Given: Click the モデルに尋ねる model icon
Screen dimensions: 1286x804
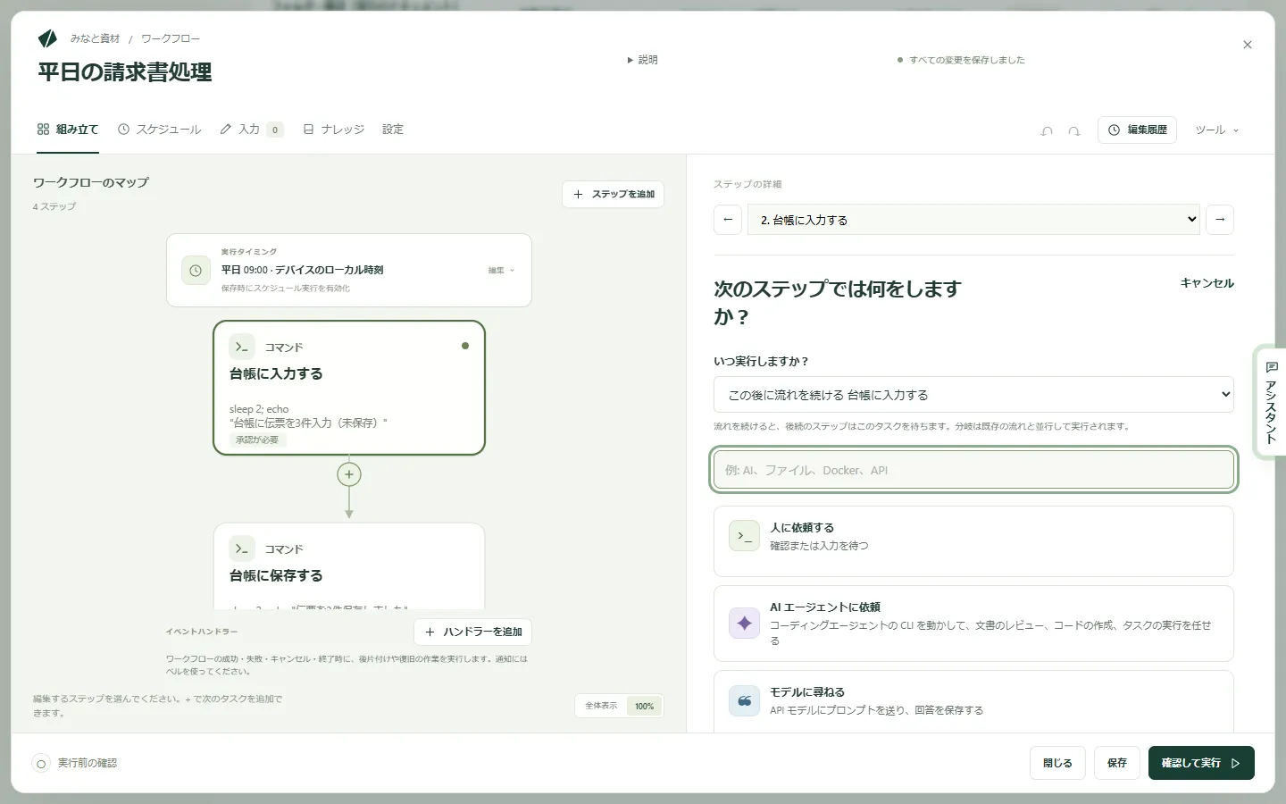Looking at the screenshot, I should point(744,700).
